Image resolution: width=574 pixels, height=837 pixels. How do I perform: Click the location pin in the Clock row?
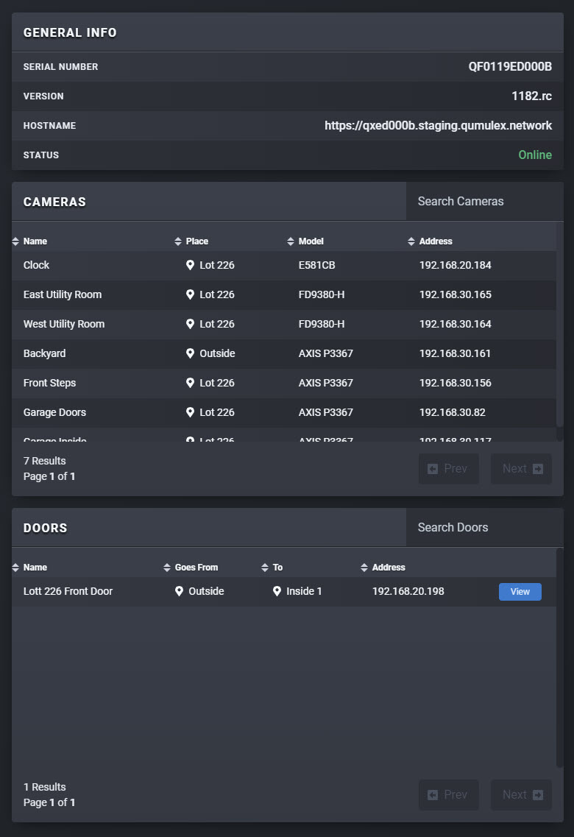pos(190,265)
